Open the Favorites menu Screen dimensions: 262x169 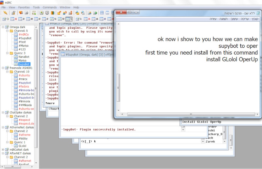(24, 7)
